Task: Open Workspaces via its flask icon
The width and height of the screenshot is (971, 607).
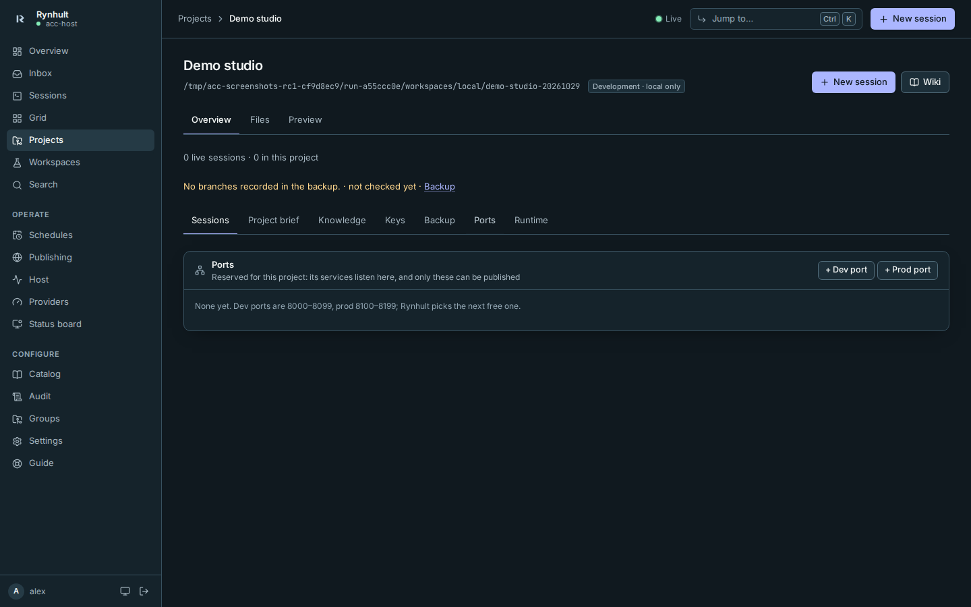Action: (18, 163)
